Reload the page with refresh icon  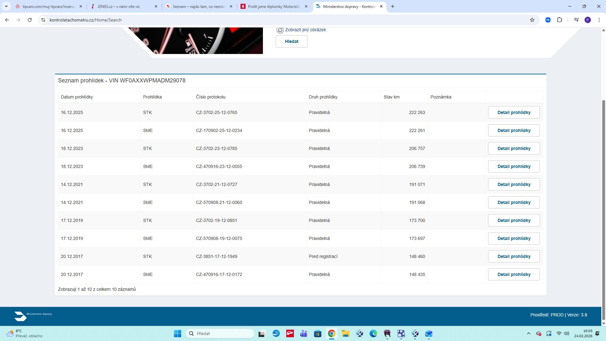tap(30, 20)
